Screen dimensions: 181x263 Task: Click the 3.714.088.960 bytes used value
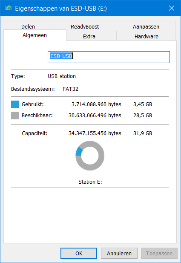pos(96,104)
